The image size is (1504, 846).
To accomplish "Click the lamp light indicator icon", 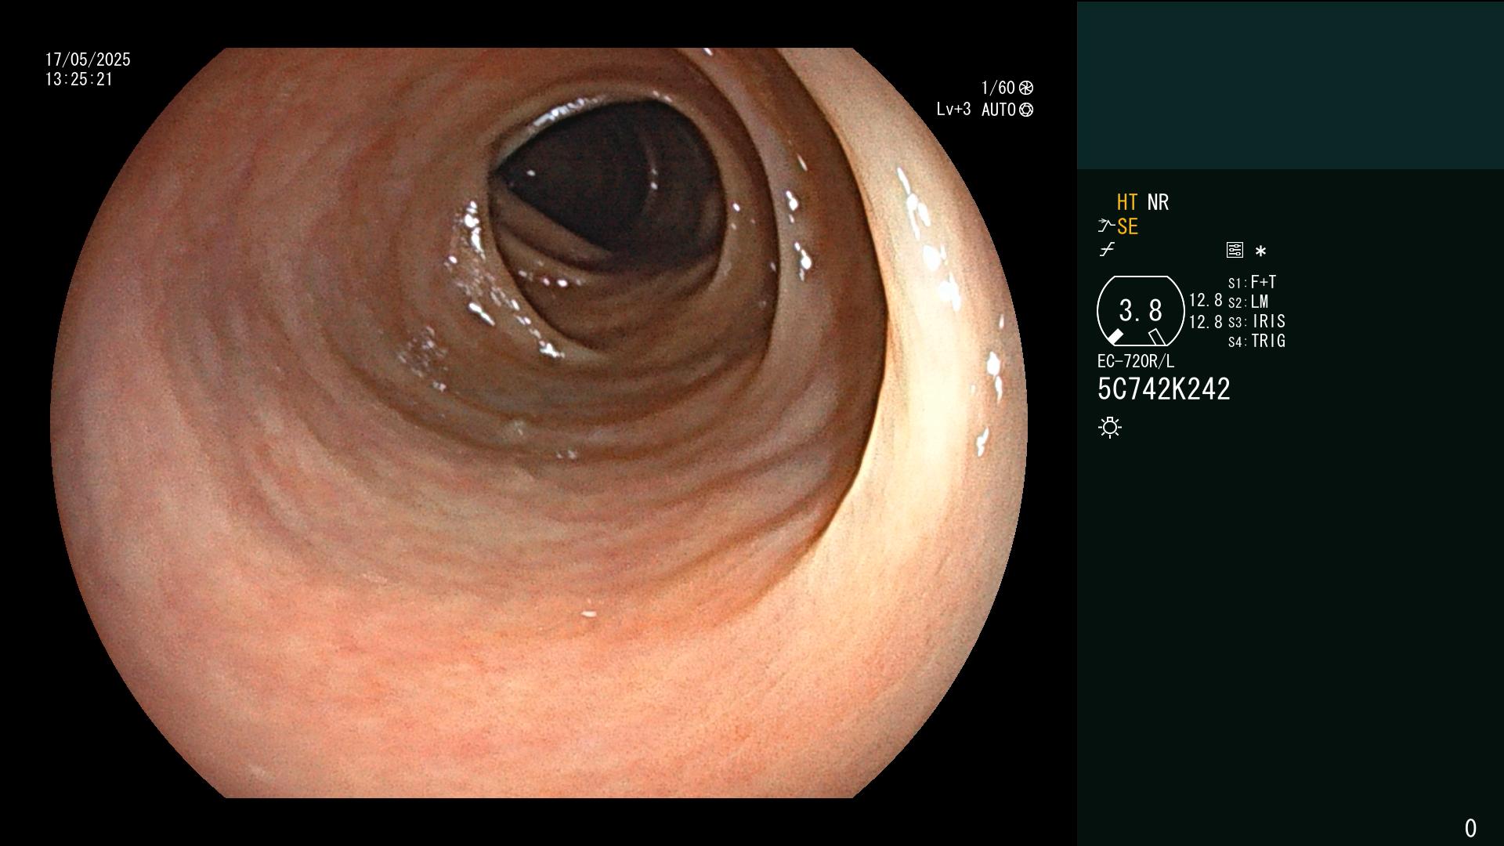I will coord(1110,427).
